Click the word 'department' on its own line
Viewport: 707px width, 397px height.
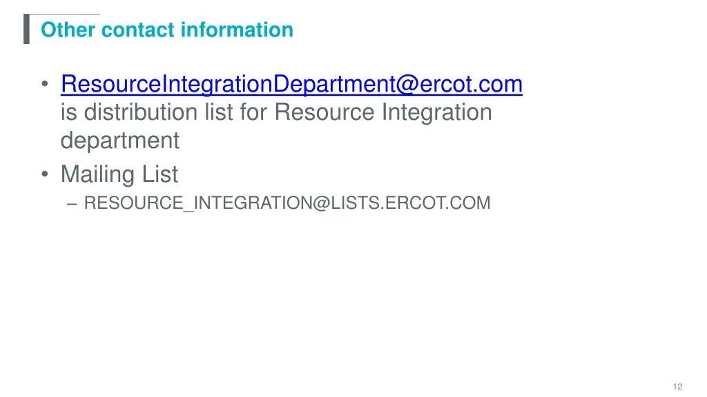(x=119, y=140)
